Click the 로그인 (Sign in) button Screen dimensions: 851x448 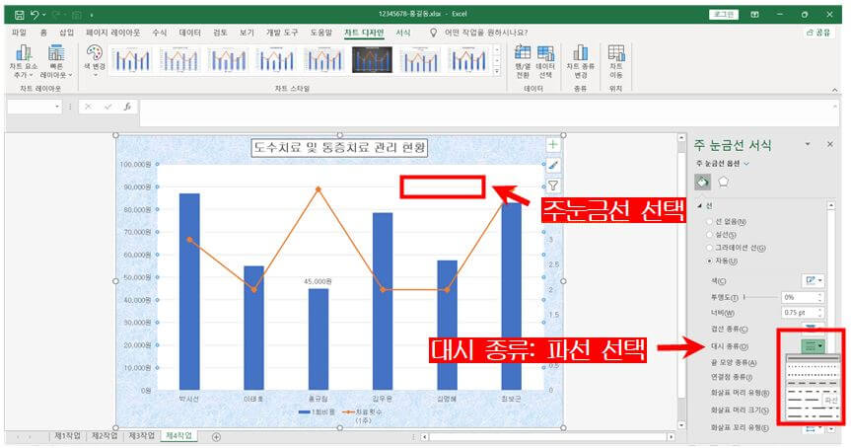724,15
